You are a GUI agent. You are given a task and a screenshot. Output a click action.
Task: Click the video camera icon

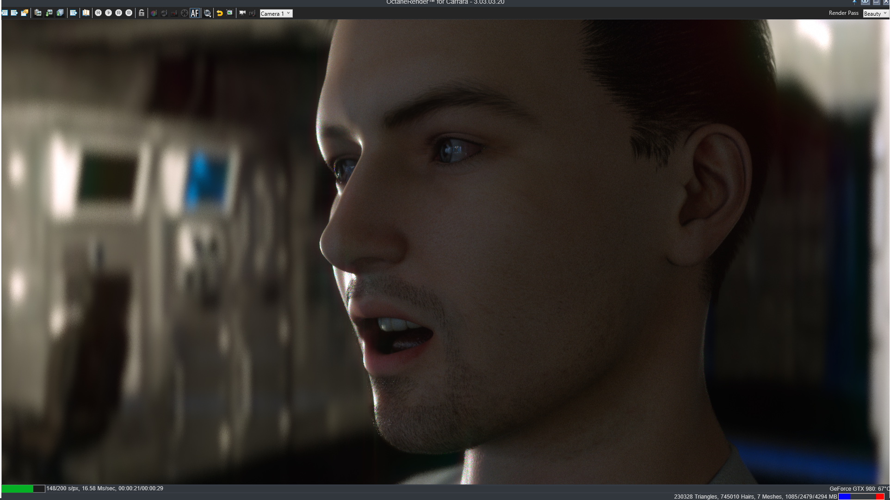[242, 13]
